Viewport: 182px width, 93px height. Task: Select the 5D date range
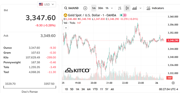(x=72, y=89)
